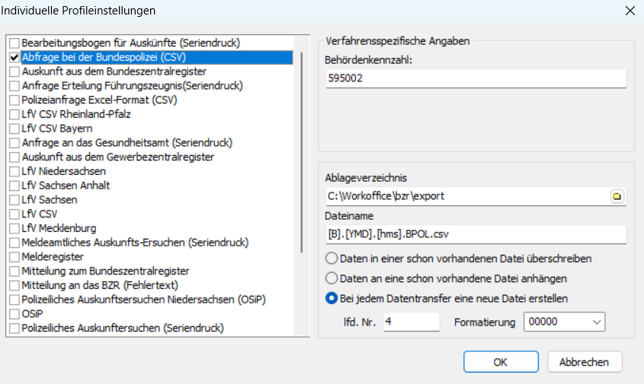Select overwrite existing file radio option
This screenshot has width=644, height=384.
pos(332,259)
